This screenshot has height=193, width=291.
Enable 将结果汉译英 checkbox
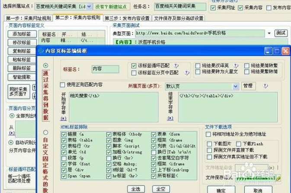(x=198, y=65)
